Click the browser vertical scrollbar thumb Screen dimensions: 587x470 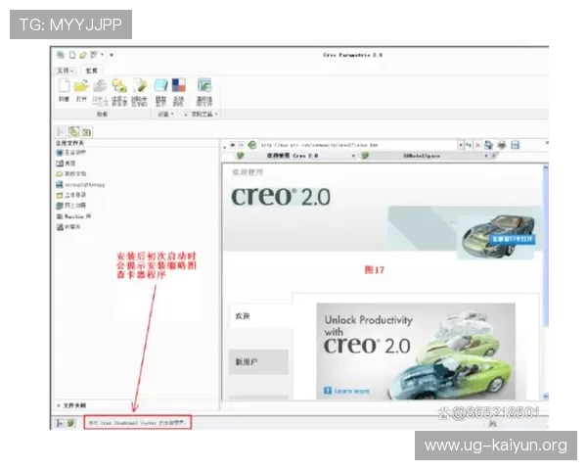[546, 248]
